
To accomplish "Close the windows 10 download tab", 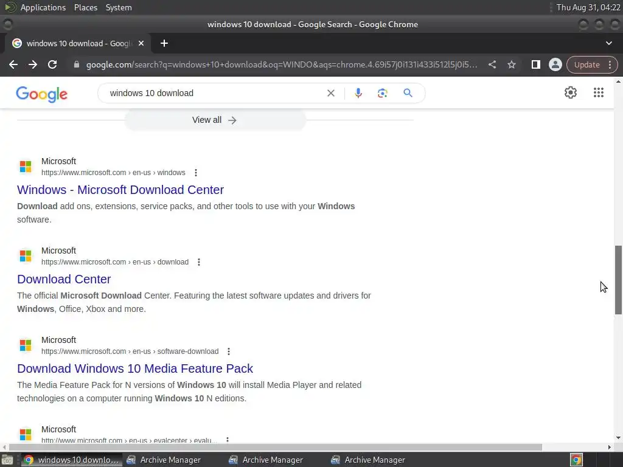I will [141, 43].
